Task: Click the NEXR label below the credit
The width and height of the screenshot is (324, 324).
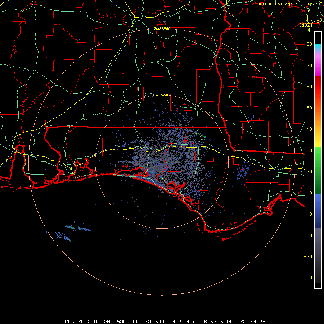Action: point(316,22)
